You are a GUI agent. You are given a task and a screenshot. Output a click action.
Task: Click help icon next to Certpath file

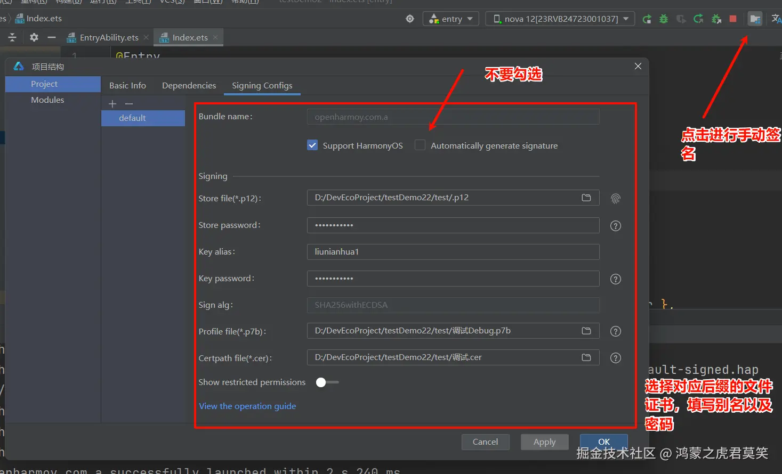616,358
